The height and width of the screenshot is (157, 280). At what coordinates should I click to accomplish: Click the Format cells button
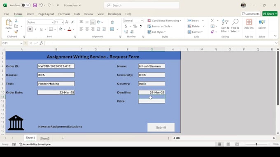[x=196, y=32]
